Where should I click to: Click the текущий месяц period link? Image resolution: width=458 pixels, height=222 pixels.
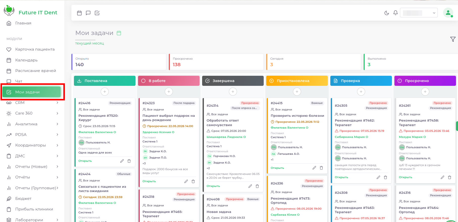coord(90,43)
